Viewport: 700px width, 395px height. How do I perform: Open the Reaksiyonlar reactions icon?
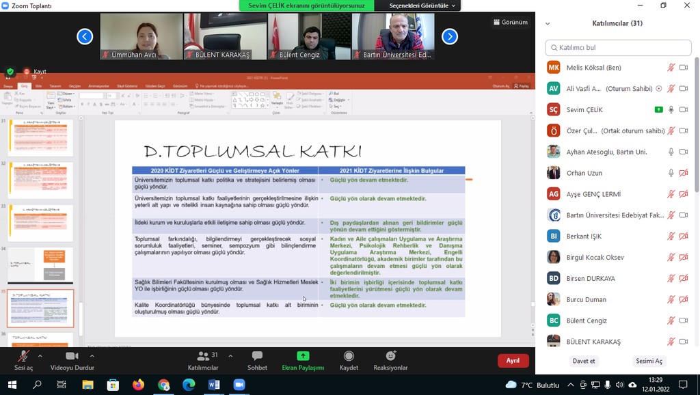[390, 357]
